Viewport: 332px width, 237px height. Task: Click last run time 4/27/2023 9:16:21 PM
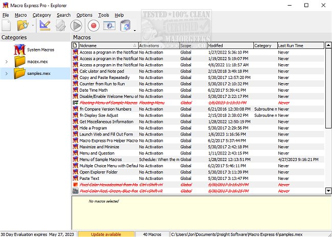(x=298, y=160)
